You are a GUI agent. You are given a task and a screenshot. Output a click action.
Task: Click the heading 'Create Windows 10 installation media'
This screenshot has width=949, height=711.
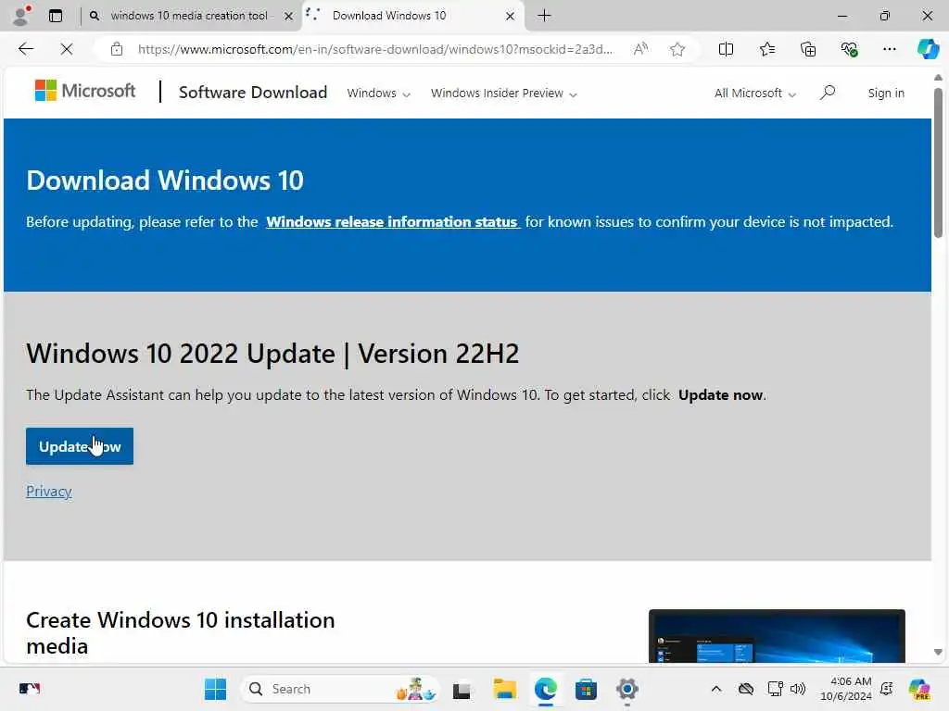click(181, 633)
